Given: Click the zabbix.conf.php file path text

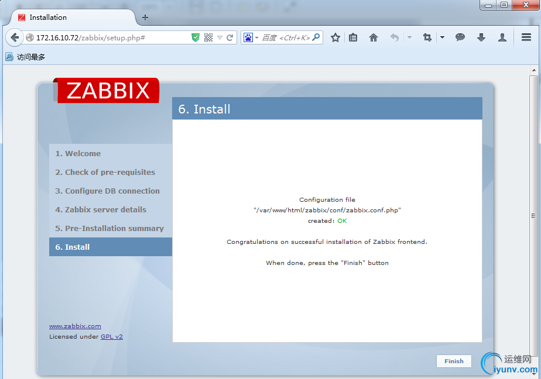Looking at the screenshot, I should (327, 210).
